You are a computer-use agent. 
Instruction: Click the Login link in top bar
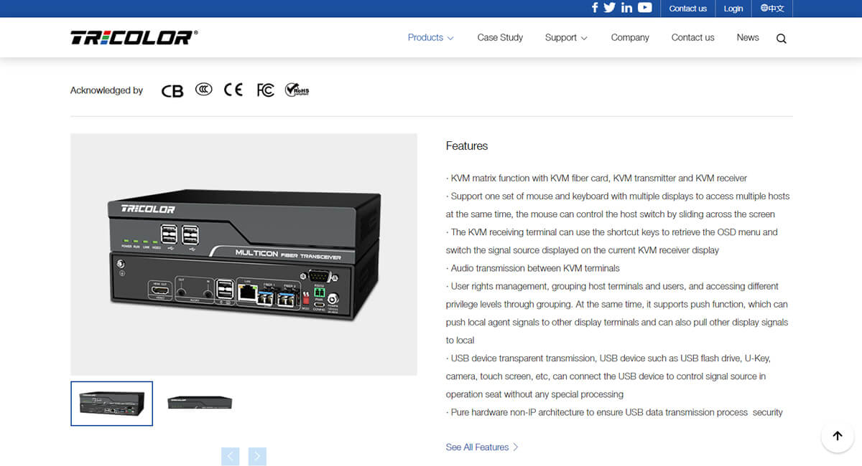tap(733, 9)
